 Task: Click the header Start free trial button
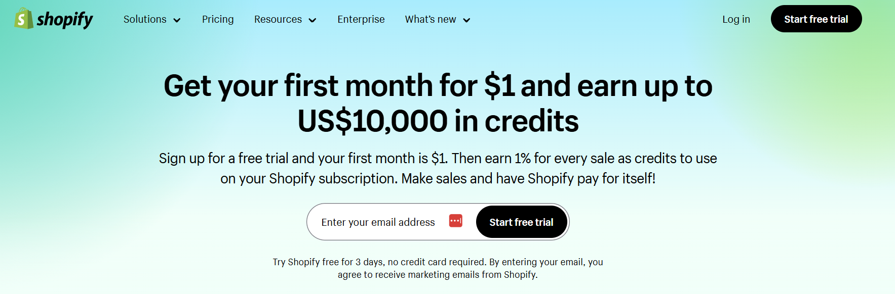tap(816, 19)
